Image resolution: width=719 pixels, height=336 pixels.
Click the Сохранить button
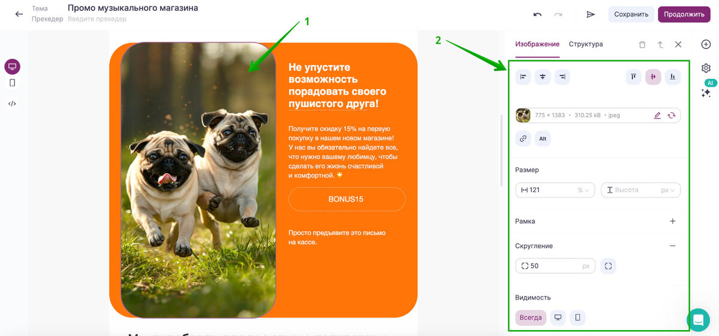click(632, 14)
